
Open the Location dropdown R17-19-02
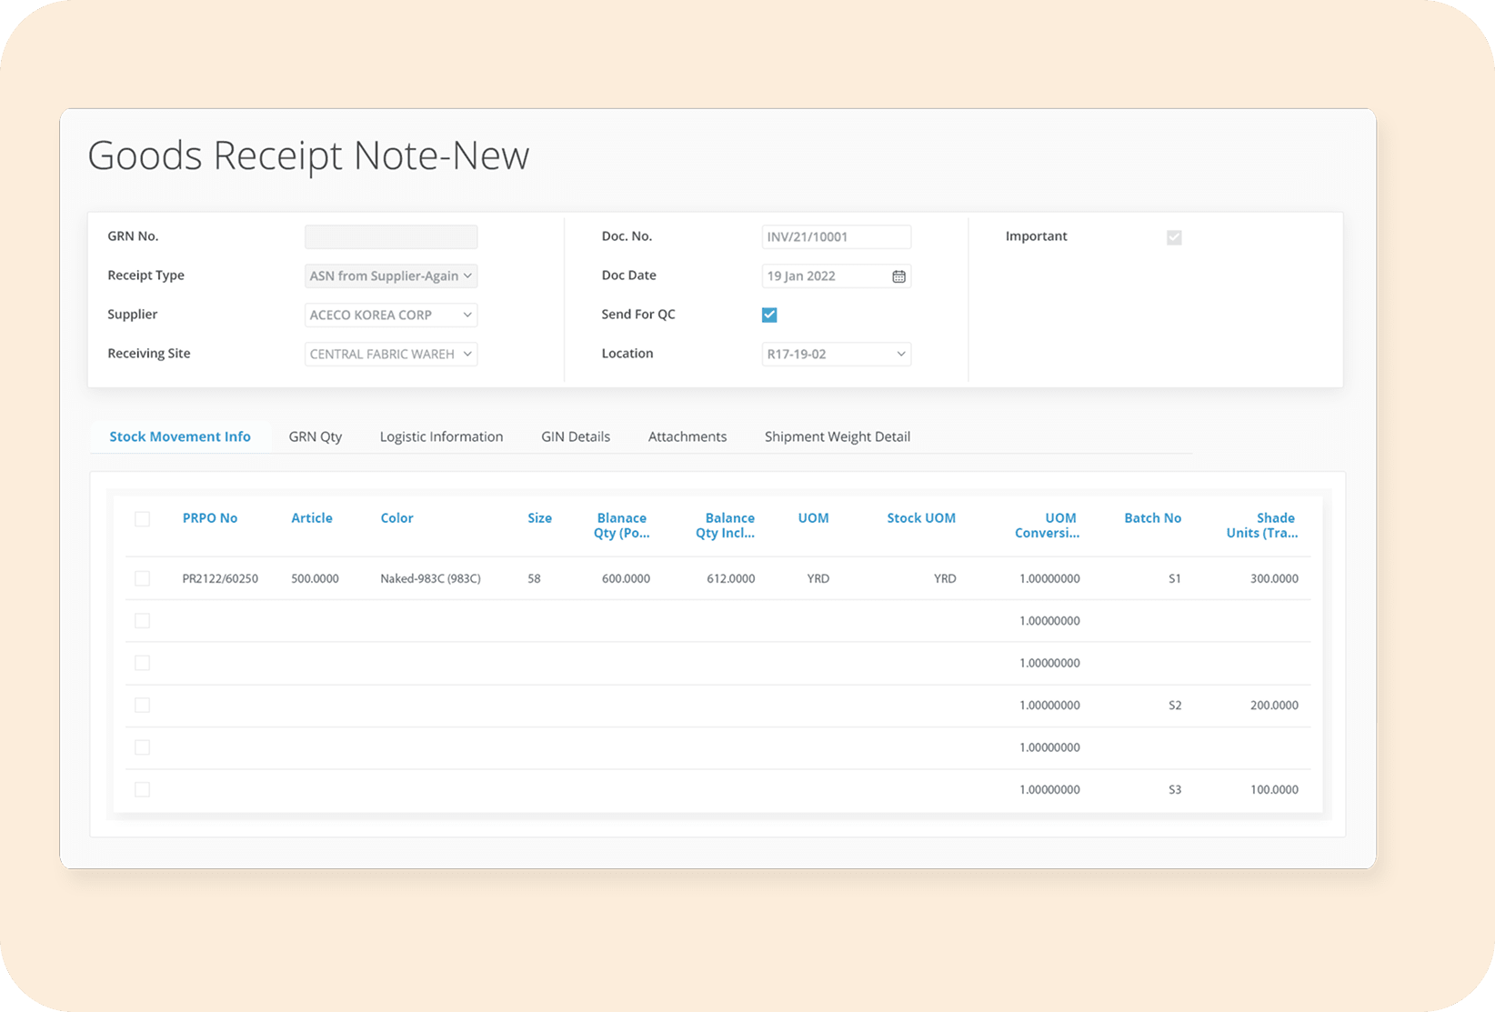[836, 355]
